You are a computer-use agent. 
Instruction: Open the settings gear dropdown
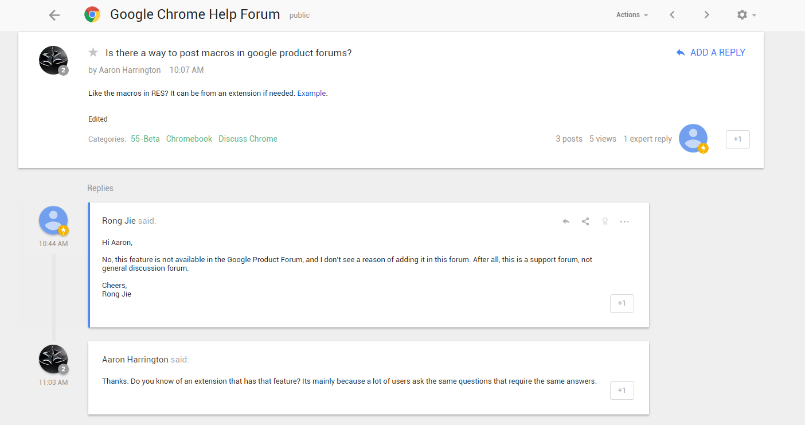(746, 15)
